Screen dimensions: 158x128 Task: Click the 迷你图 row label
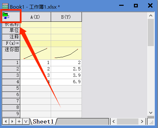(x=11, y=53)
